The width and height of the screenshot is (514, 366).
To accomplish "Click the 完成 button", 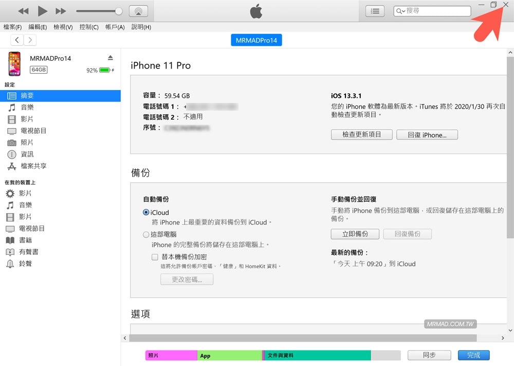I will tap(474, 355).
